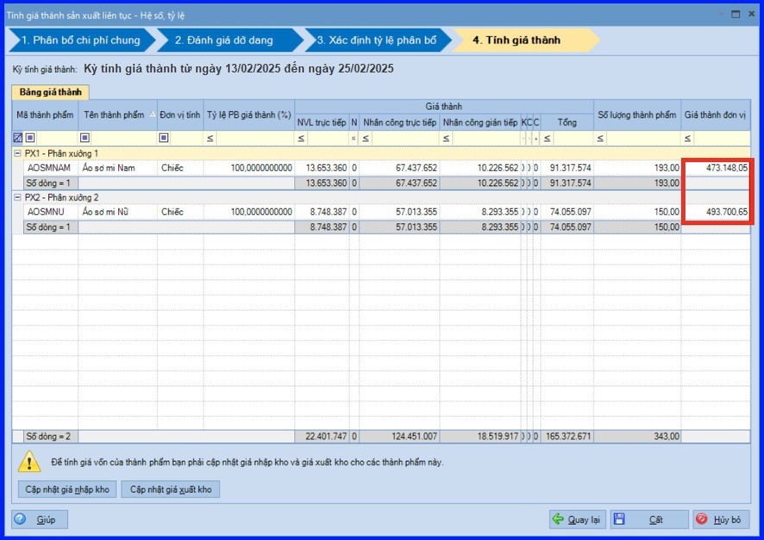764x540 pixels.
Task: Go to step 2 Đánh giá dở dang
Action: [x=229, y=40]
